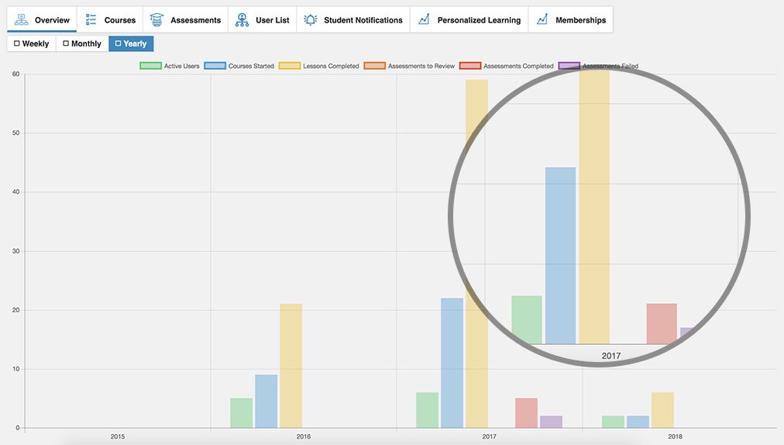Click the Assessments to Review legend label

click(421, 66)
